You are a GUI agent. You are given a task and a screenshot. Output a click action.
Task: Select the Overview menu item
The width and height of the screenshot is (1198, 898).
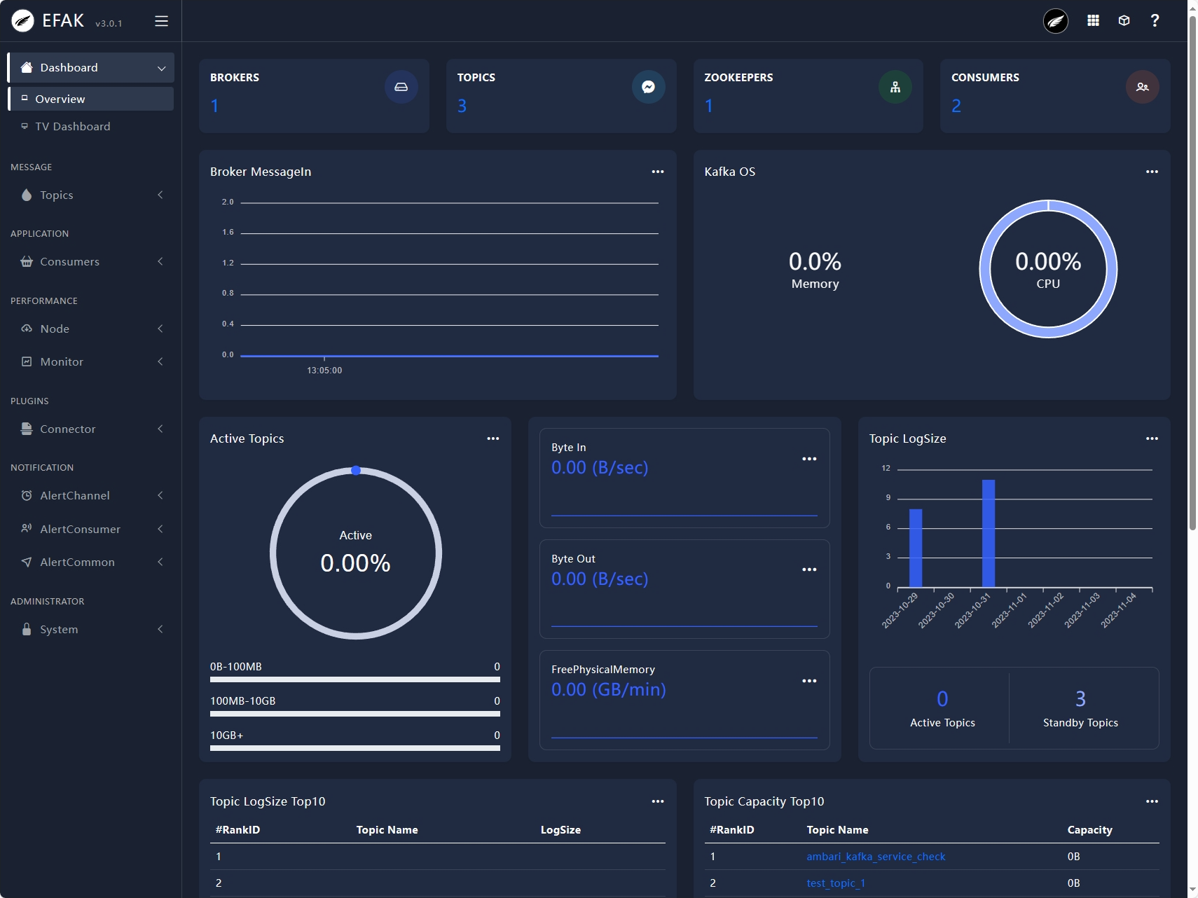(x=91, y=99)
